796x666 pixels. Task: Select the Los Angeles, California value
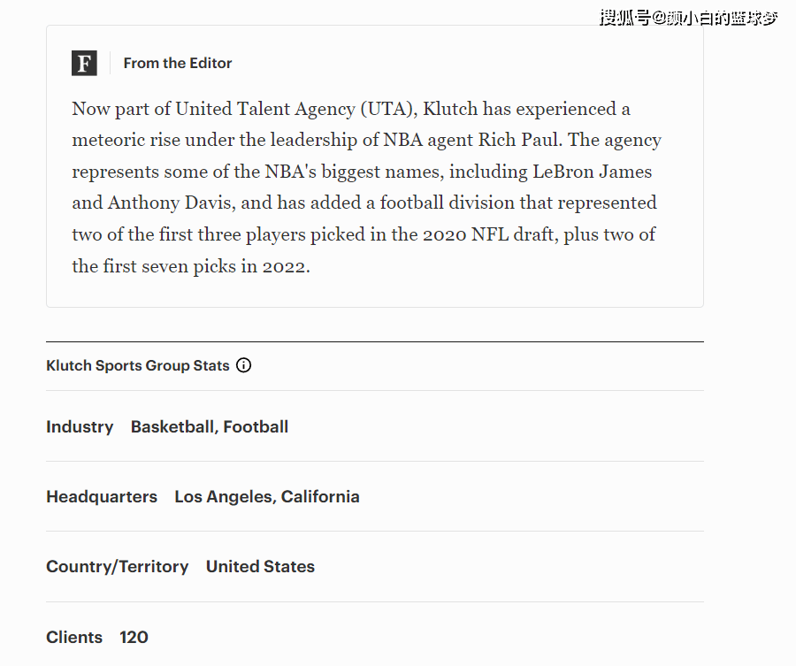click(267, 496)
